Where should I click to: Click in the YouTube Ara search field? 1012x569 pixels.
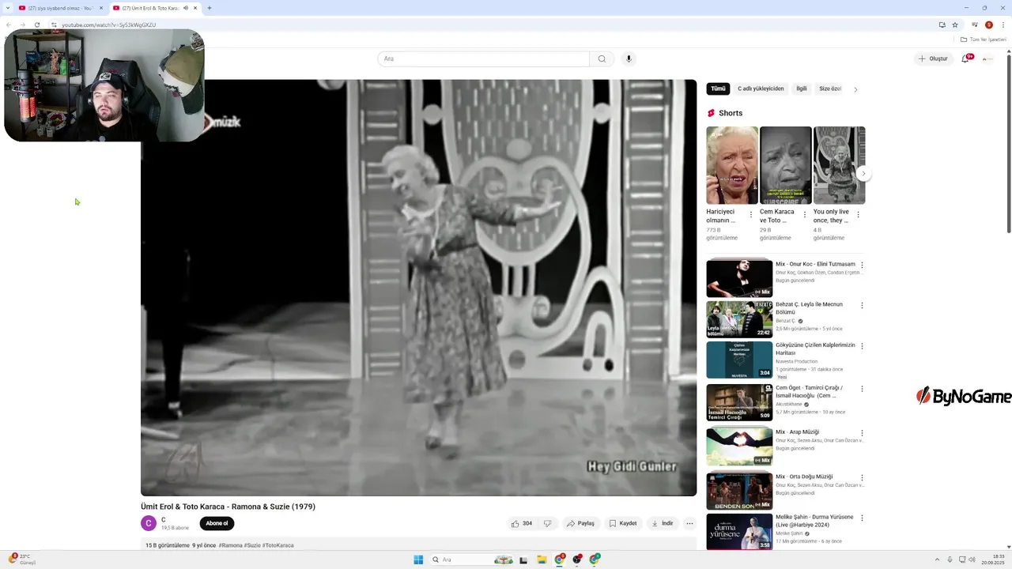click(x=483, y=58)
